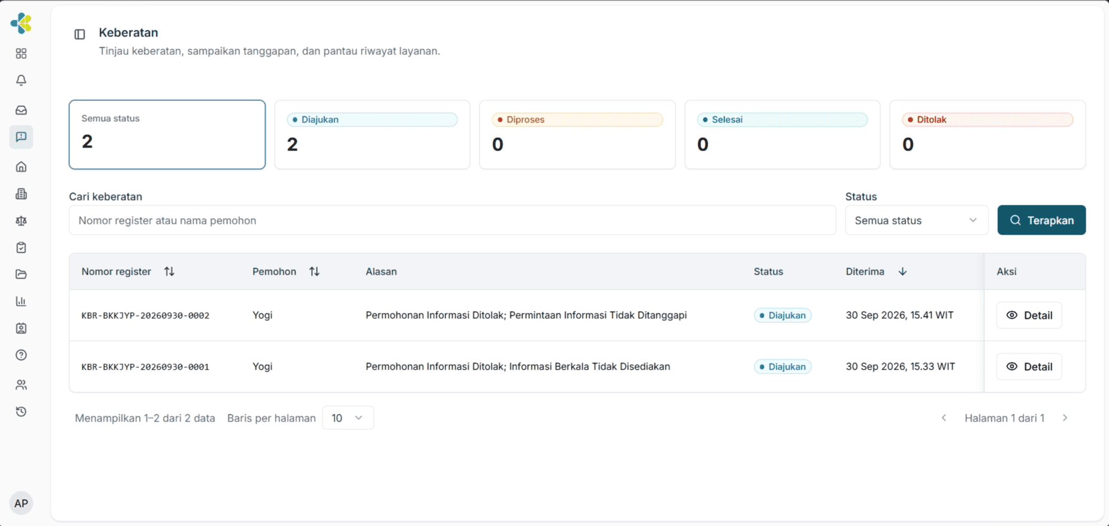Open the Semua status dropdown filter
The height and width of the screenshot is (526, 1109).
[916, 220]
